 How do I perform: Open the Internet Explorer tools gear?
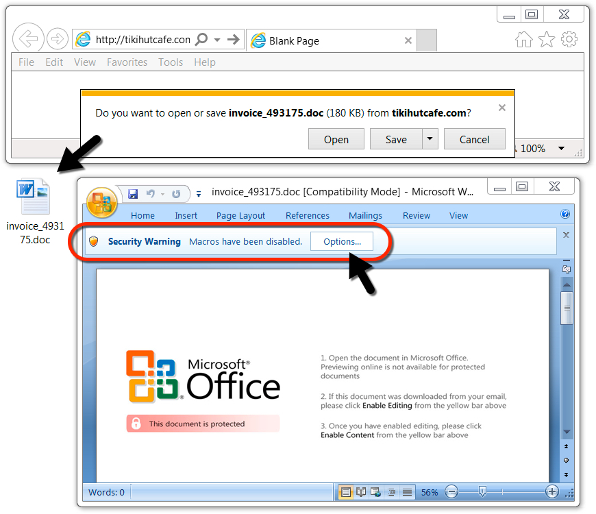(x=569, y=39)
